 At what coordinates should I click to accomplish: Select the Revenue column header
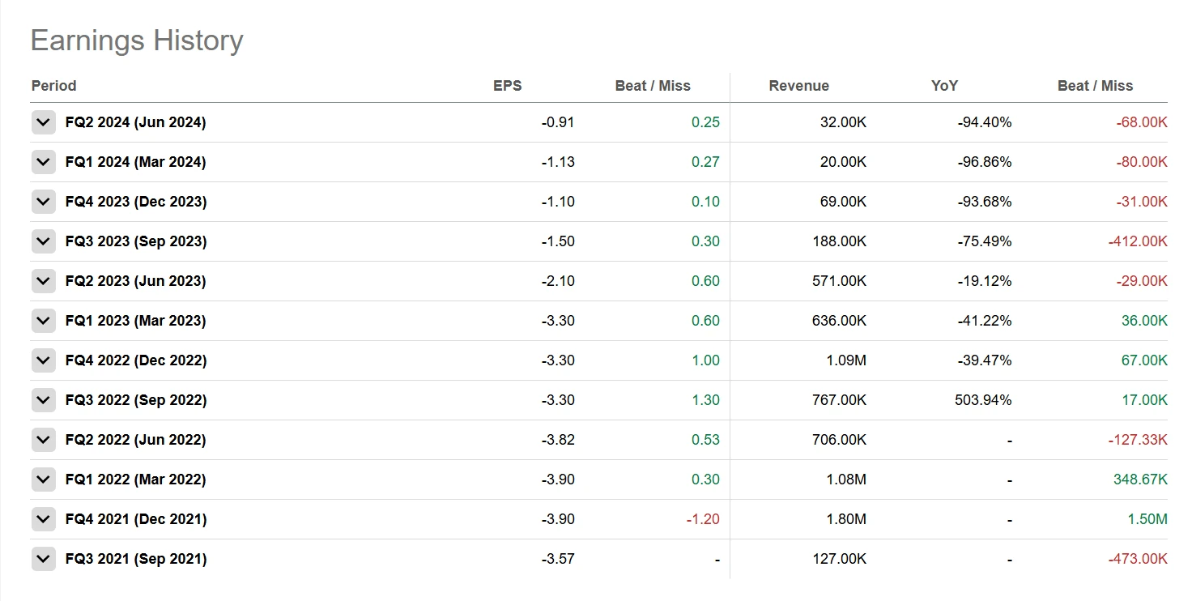click(x=798, y=86)
